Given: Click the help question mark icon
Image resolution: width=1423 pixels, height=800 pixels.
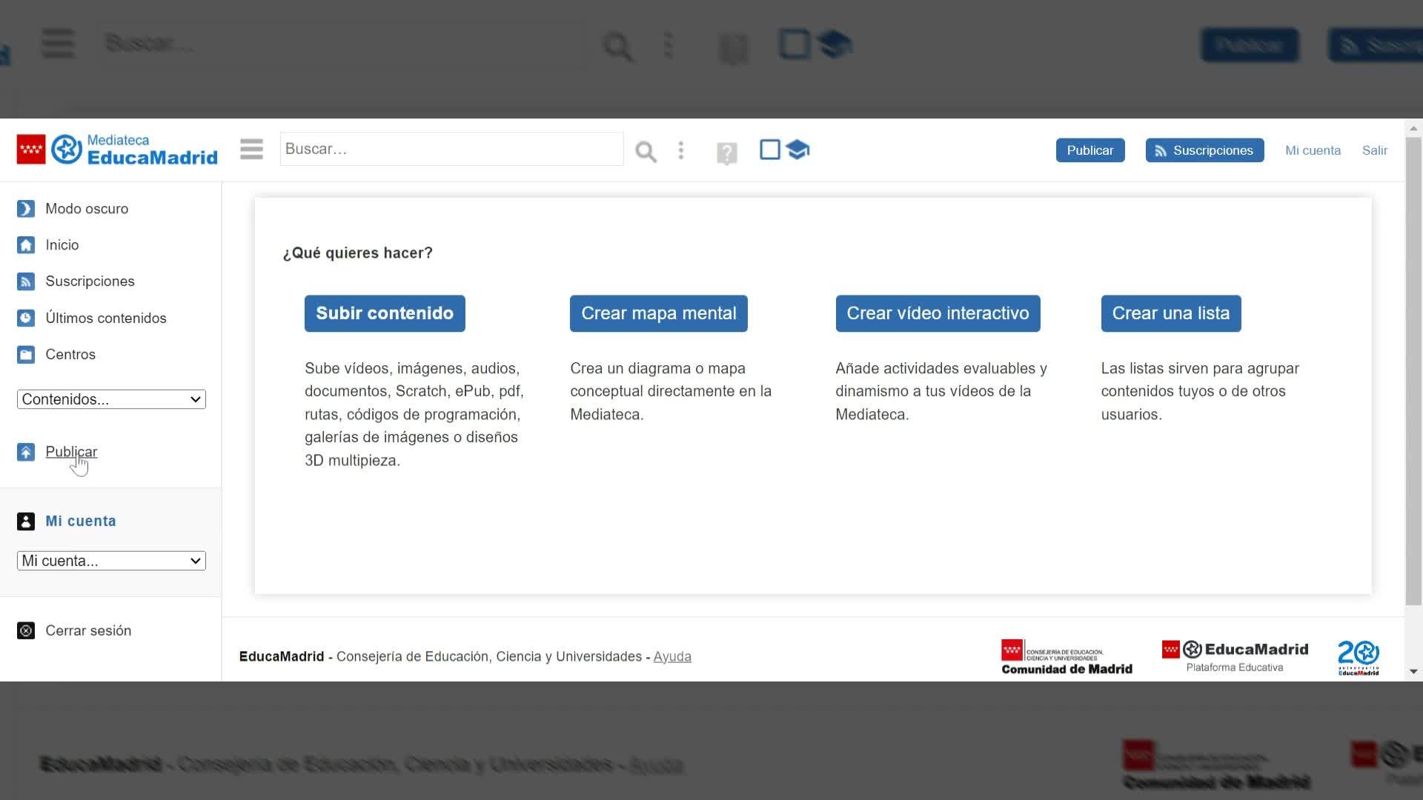Looking at the screenshot, I should [x=726, y=153].
